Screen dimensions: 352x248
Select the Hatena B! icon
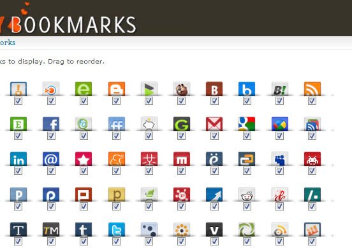pos(280,89)
